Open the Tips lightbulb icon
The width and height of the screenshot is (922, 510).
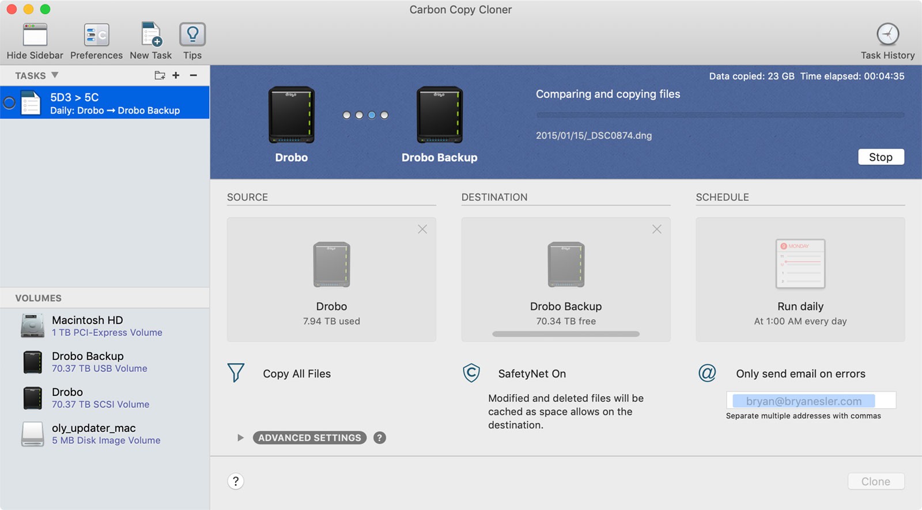pos(192,35)
